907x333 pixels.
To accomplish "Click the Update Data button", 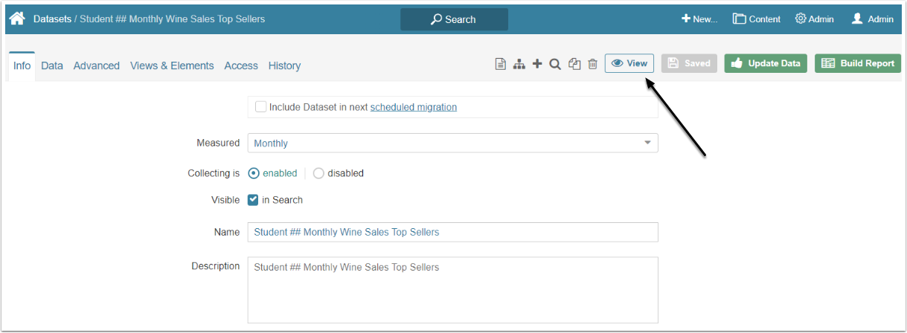I will [766, 63].
